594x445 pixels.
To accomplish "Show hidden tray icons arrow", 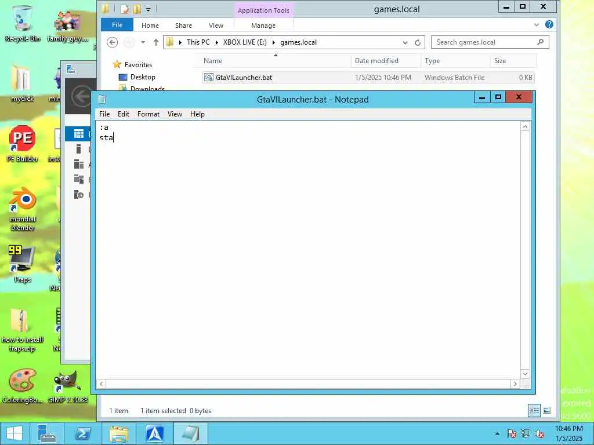I will 497,433.
